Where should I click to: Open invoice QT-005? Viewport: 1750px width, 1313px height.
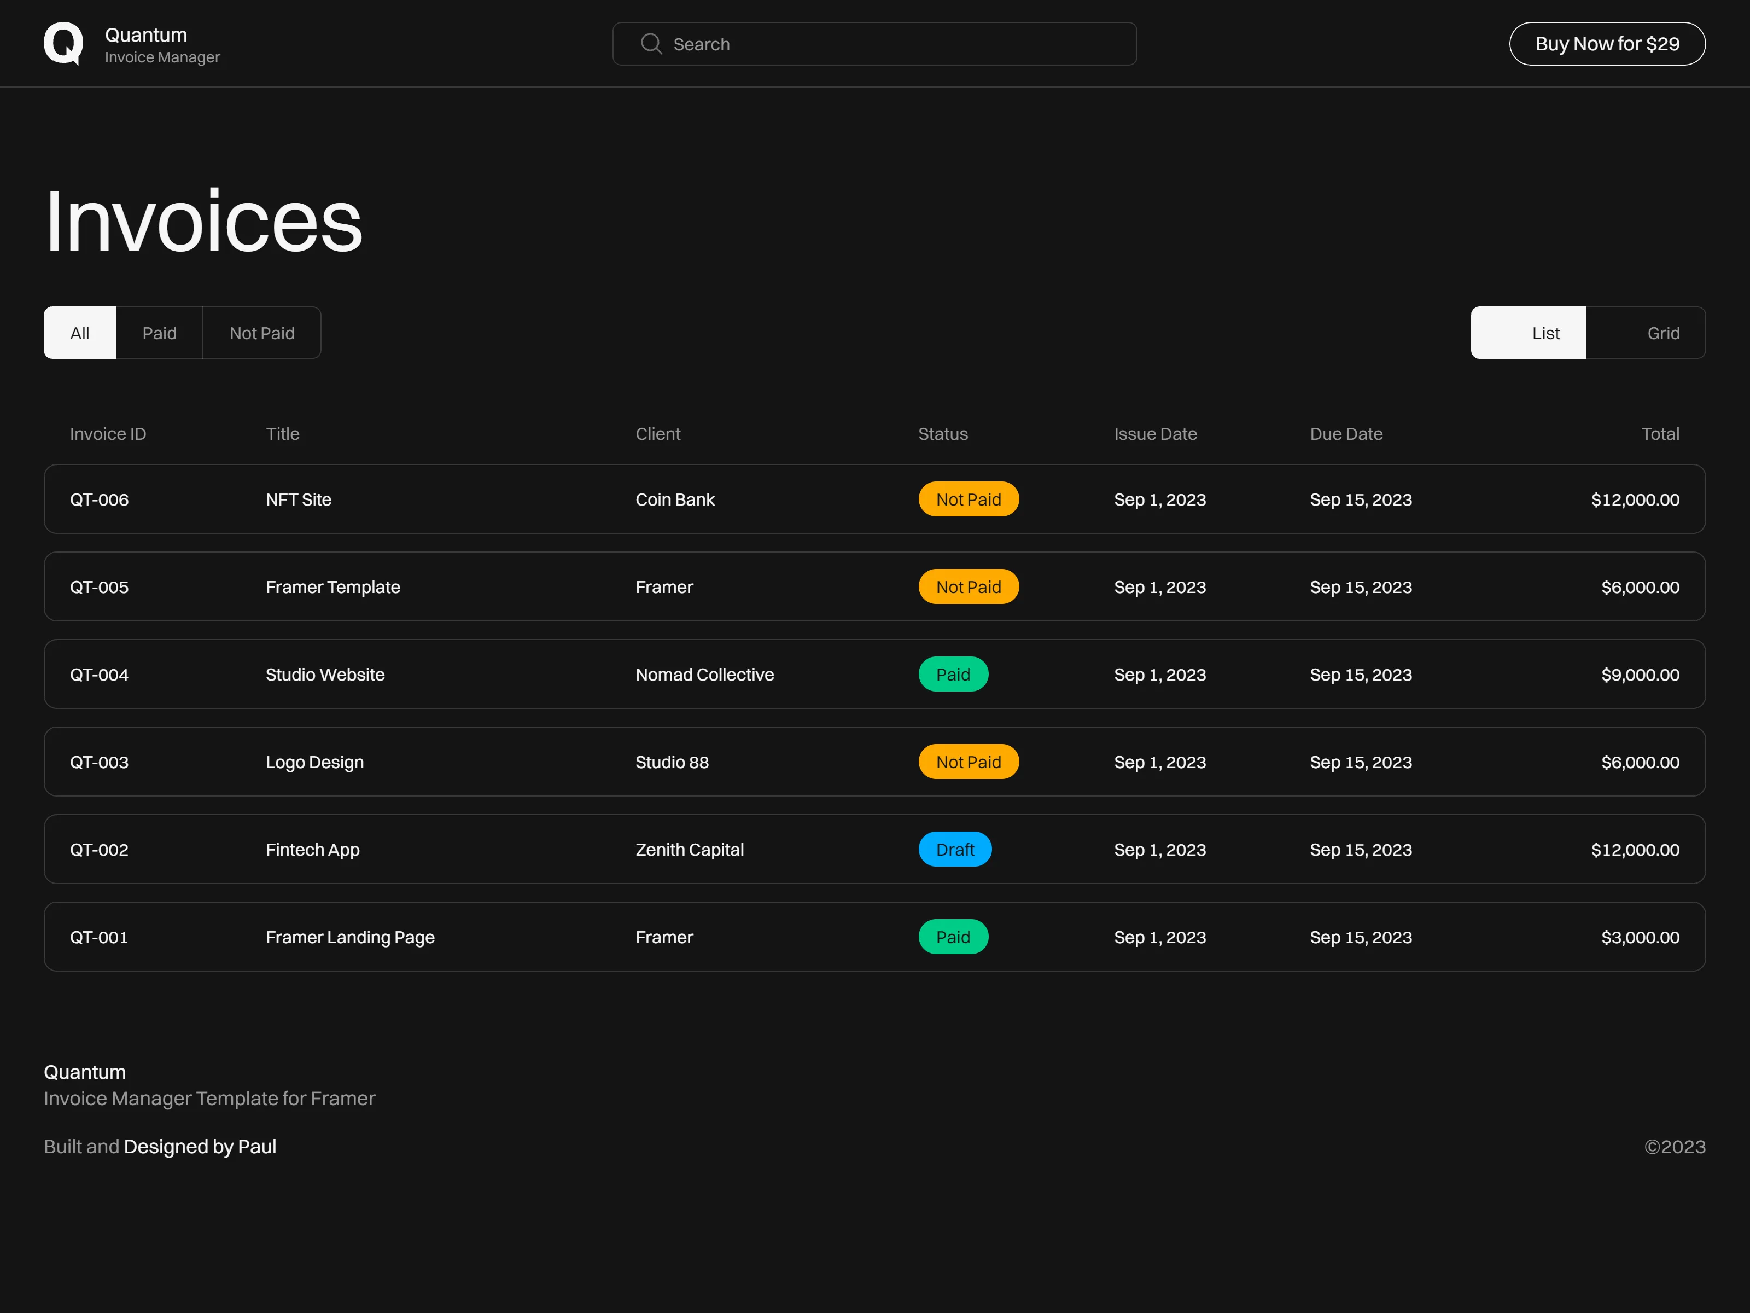point(874,586)
